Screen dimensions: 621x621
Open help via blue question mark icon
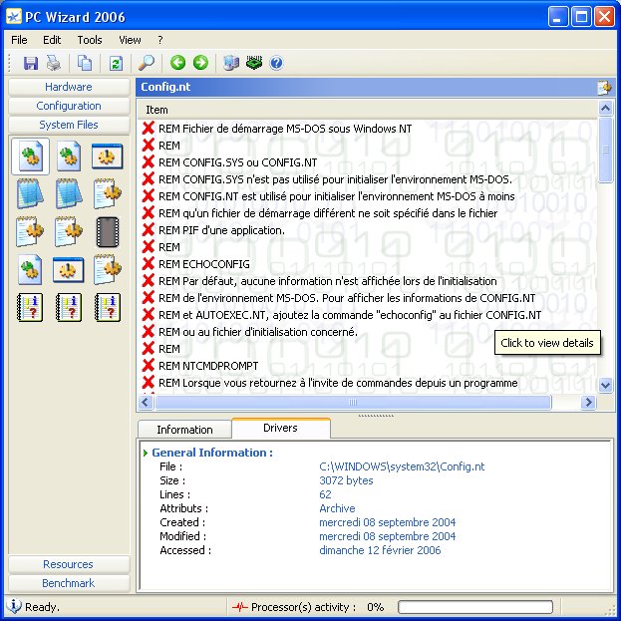[276, 63]
